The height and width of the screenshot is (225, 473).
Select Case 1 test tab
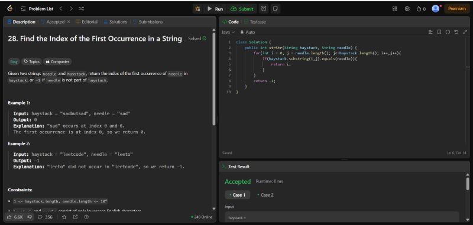tap(238, 195)
